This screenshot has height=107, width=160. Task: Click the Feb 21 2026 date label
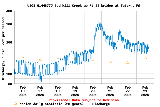[x=110, y=91]
